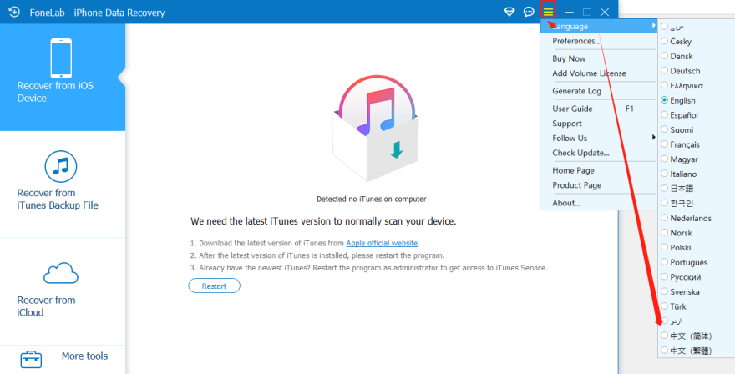Select the iCloud cloud icon
The width and height of the screenshot is (735, 374).
click(61, 273)
